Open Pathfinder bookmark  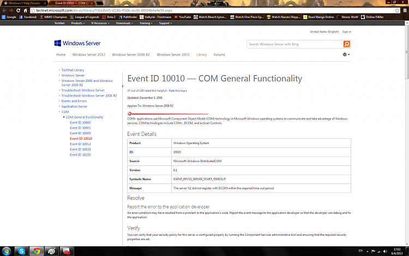(x=128, y=17)
